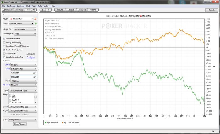Screen dimensions: 220x134
Task: Open the Bet Type dropdown set to No Limit
Action: [x=24, y=85]
